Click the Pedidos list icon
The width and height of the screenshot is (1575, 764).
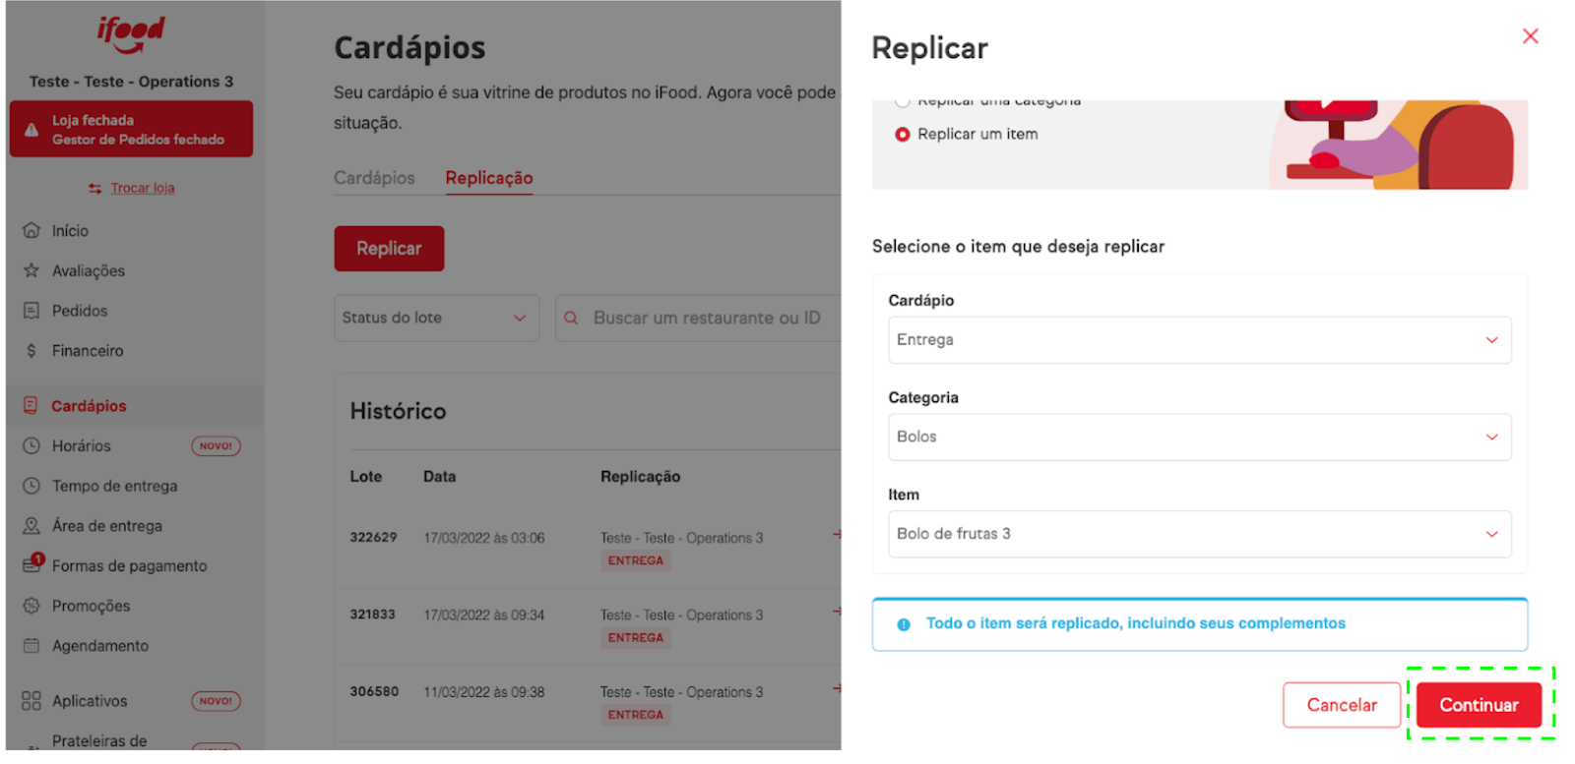coord(31,311)
